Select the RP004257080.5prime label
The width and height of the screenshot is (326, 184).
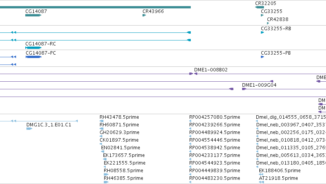(x=215, y=117)
